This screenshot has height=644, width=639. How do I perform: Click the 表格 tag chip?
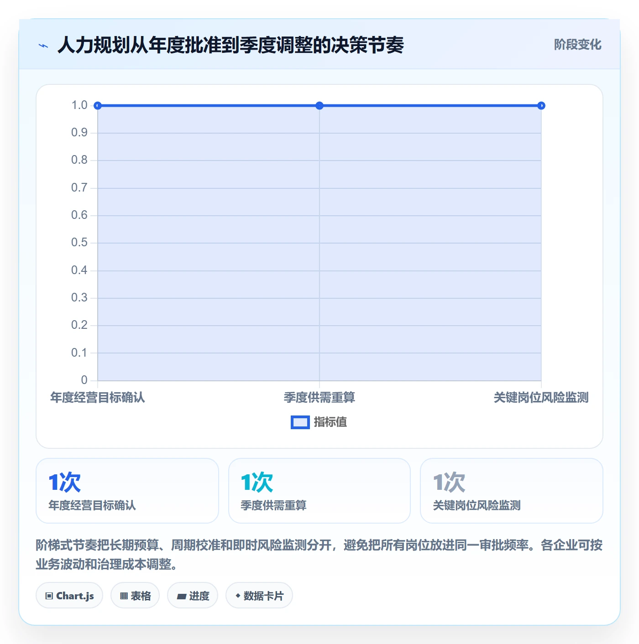135,596
